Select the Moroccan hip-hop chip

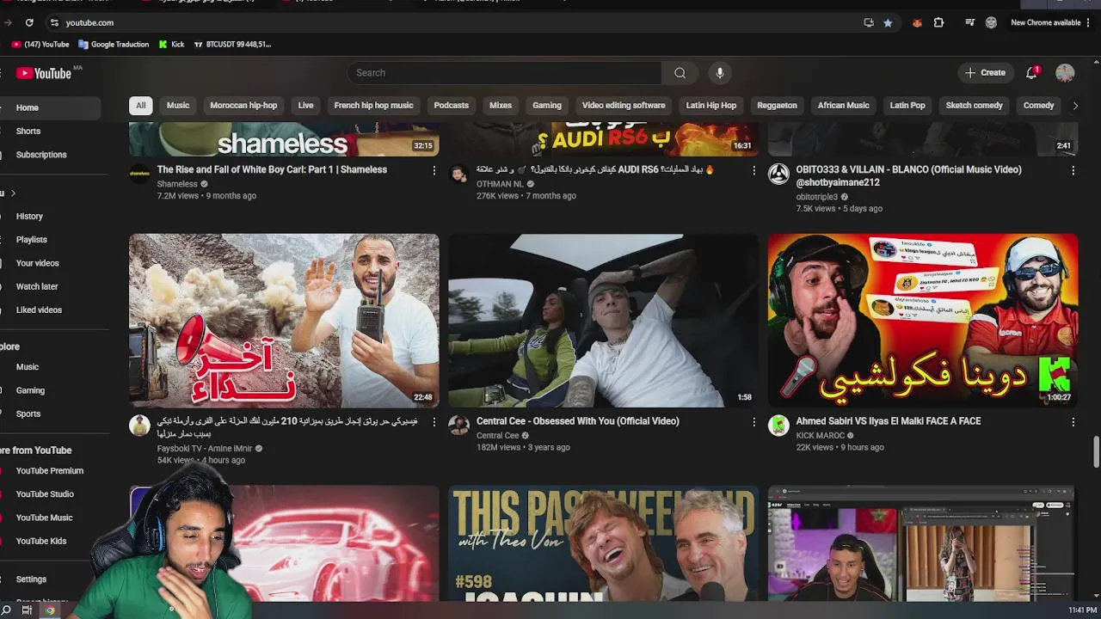[x=243, y=105]
